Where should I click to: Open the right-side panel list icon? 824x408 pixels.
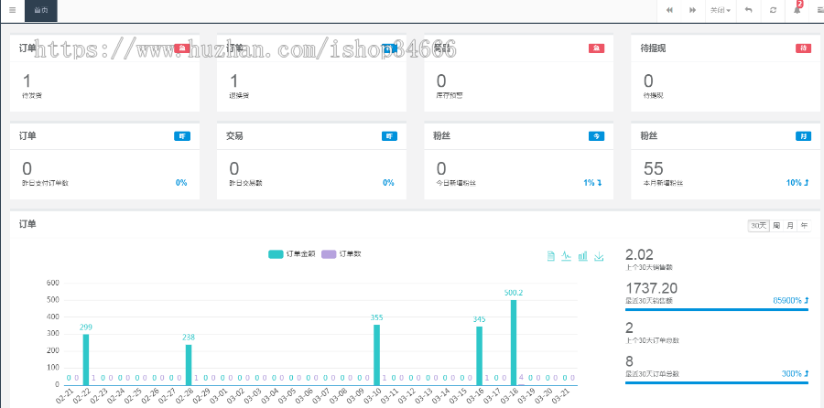coord(819,10)
